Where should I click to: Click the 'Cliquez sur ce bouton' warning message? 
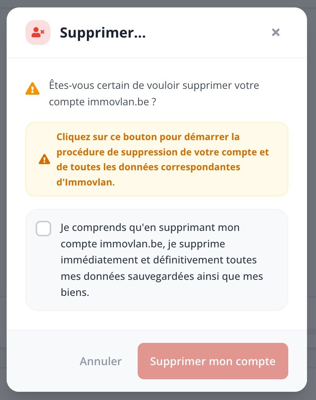pos(163,159)
